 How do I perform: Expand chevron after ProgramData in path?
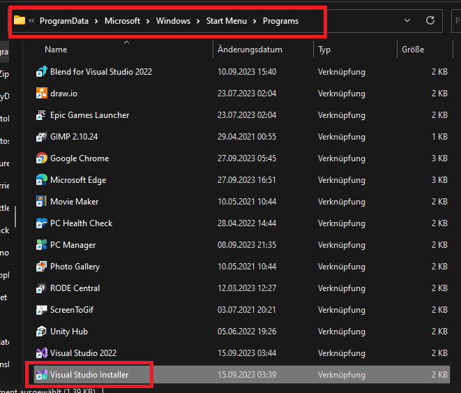(96, 21)
